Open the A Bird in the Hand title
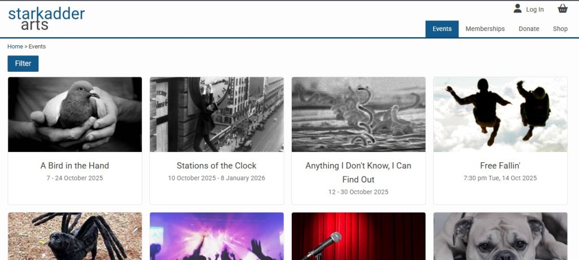Screen dimensions: 579x260 (x=75, y=166)
